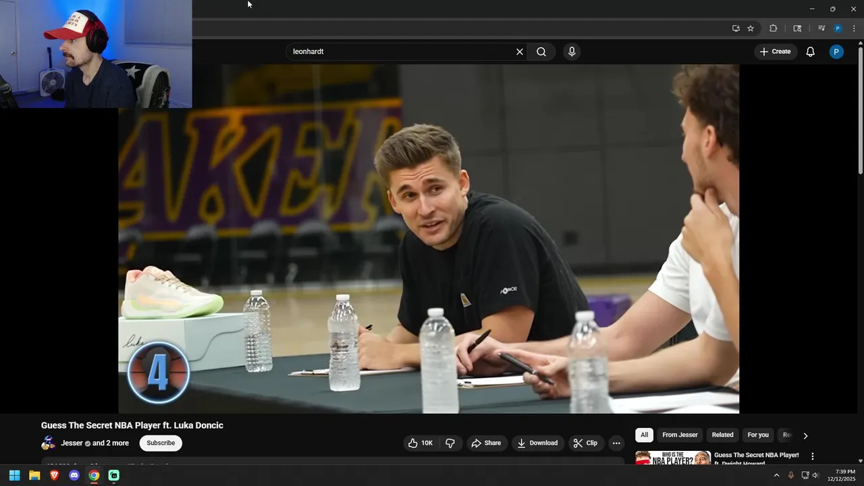Viewport: 864px width, 486px height.
Task: Like the video with the thumbs up
Action: [421, 443]
